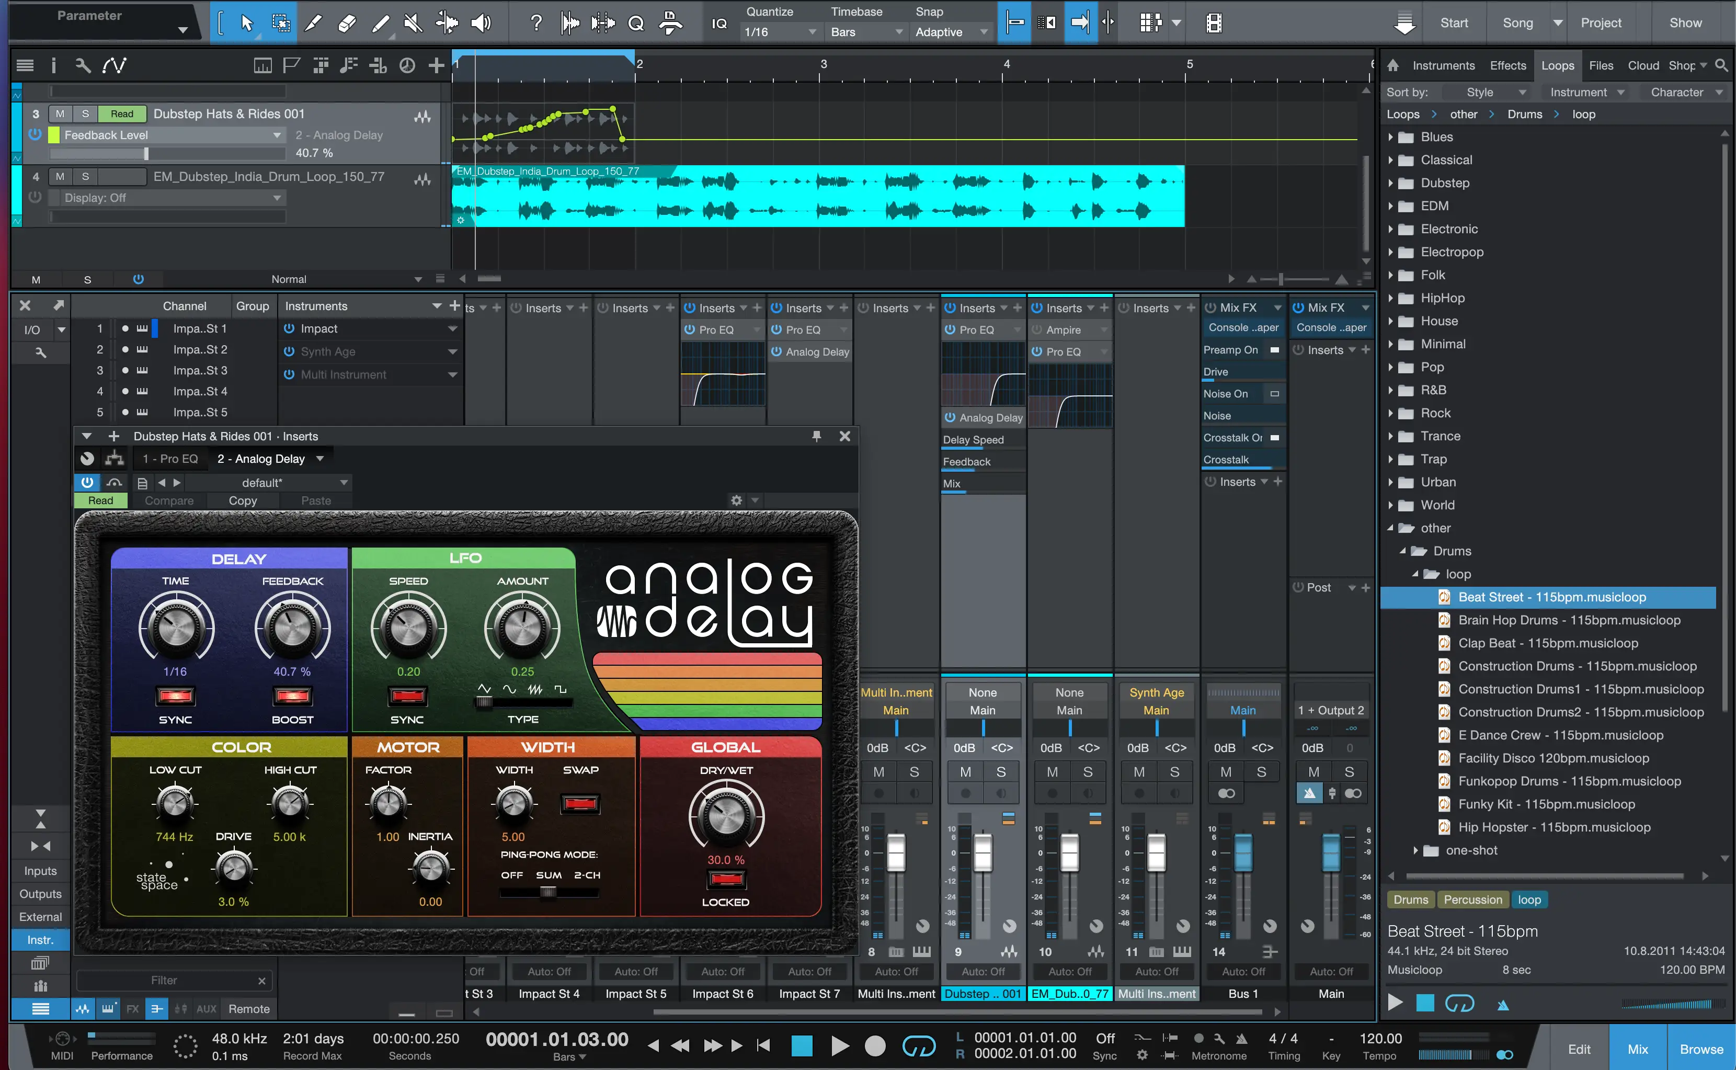Click the Record button in transport
Screen dimensions: 1736x1070
tap(875, 1045)
